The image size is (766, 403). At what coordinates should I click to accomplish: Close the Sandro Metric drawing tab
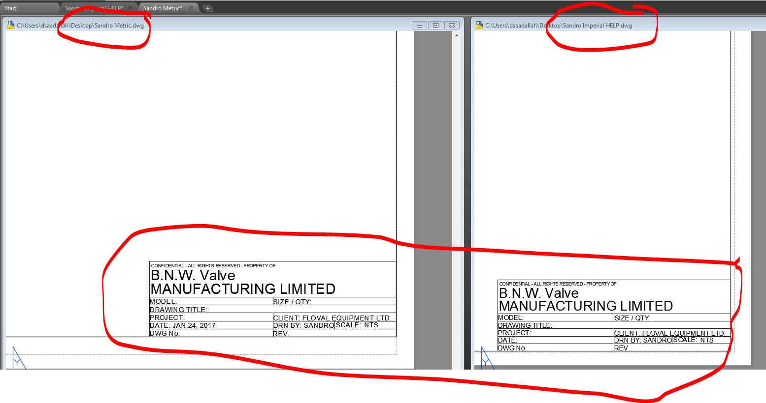click(192, 8)
